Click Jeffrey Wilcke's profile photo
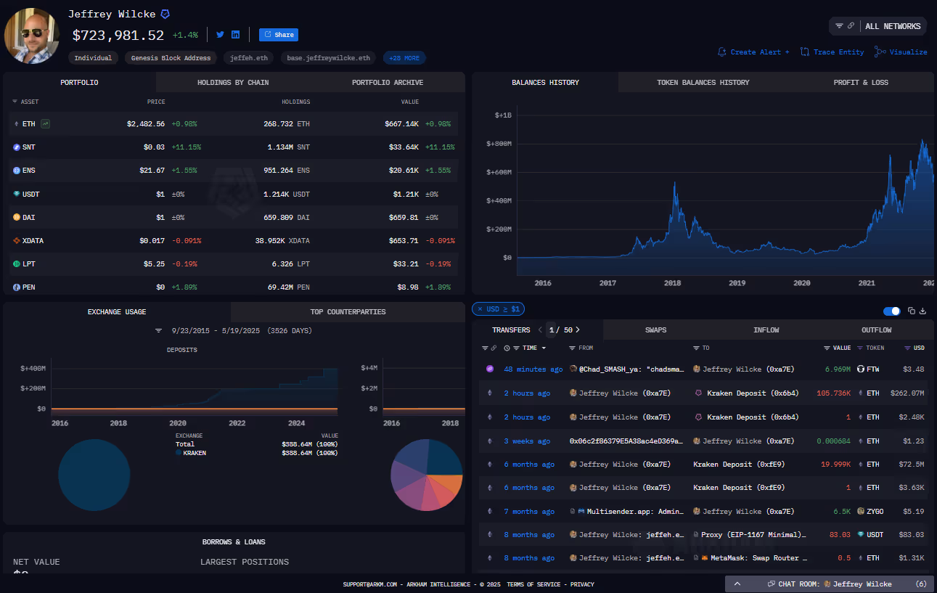Image resolution: width=937 pixels, height=593 pixels. [32, 35]
